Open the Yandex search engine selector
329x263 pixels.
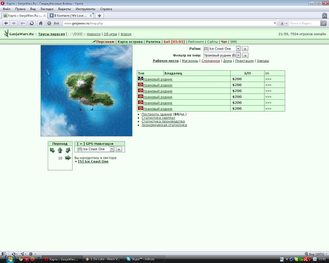[284, 23]
